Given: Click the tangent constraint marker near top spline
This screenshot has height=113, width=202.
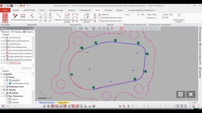Looking at the screenshot, I should tap(115, 40).
